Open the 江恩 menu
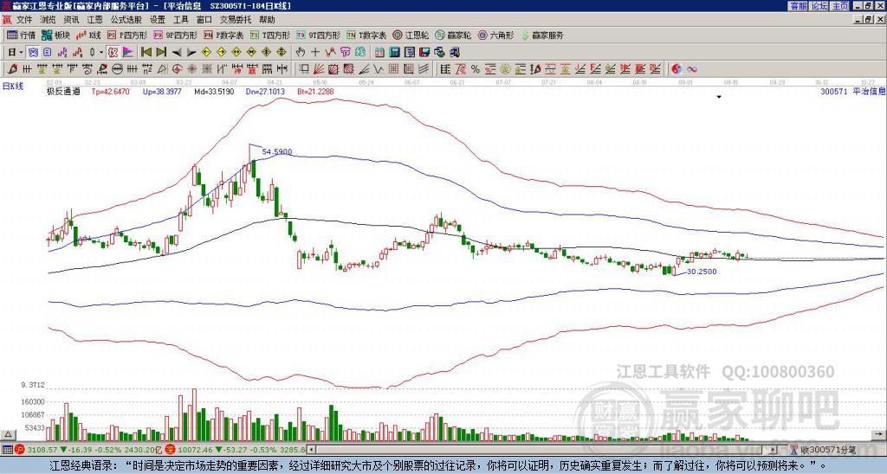This screenshot has height=474, width=887. [x=95, y=20]
